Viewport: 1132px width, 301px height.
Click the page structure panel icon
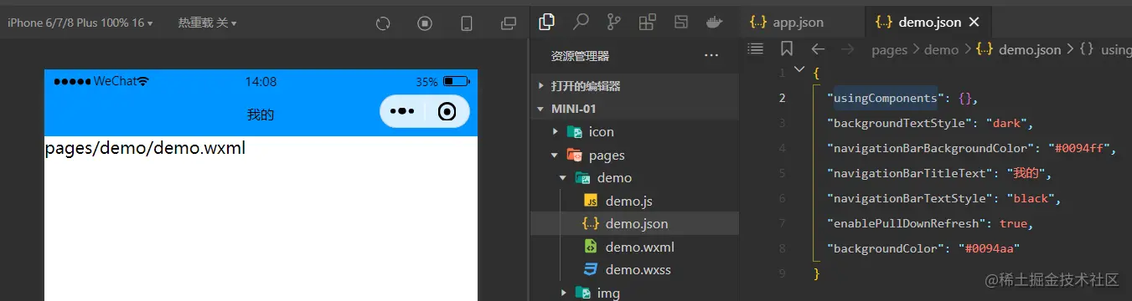tap(681, 23)
